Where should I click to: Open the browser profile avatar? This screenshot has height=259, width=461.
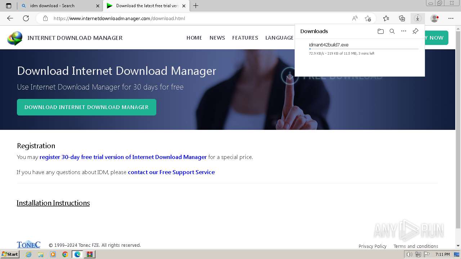click(x=434, y=18)
